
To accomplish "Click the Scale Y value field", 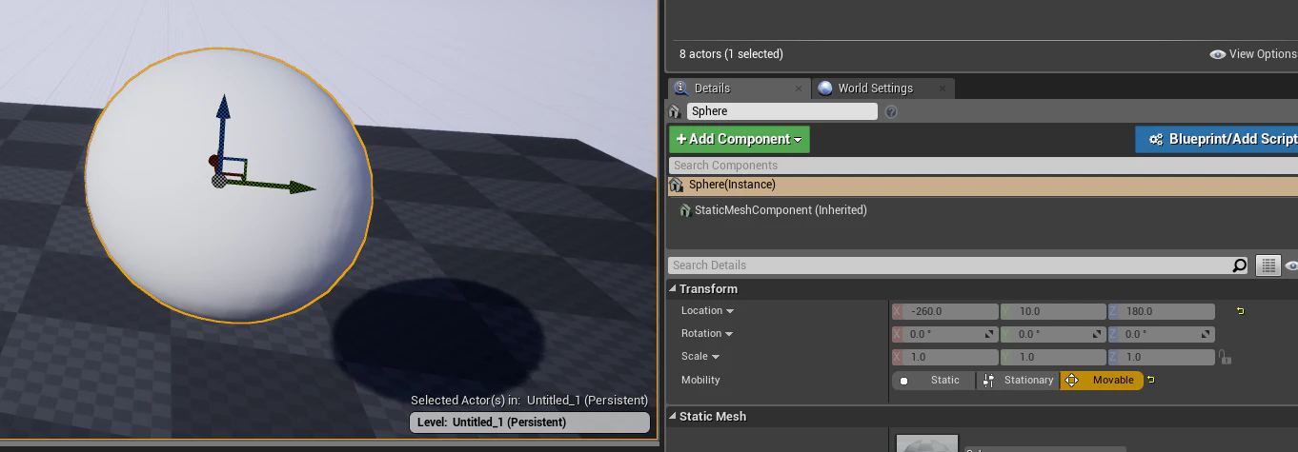I will coord(1053,357).
